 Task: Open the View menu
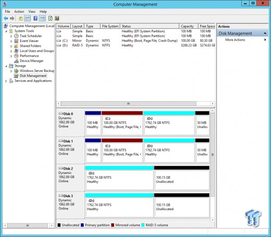pos(32,11)
